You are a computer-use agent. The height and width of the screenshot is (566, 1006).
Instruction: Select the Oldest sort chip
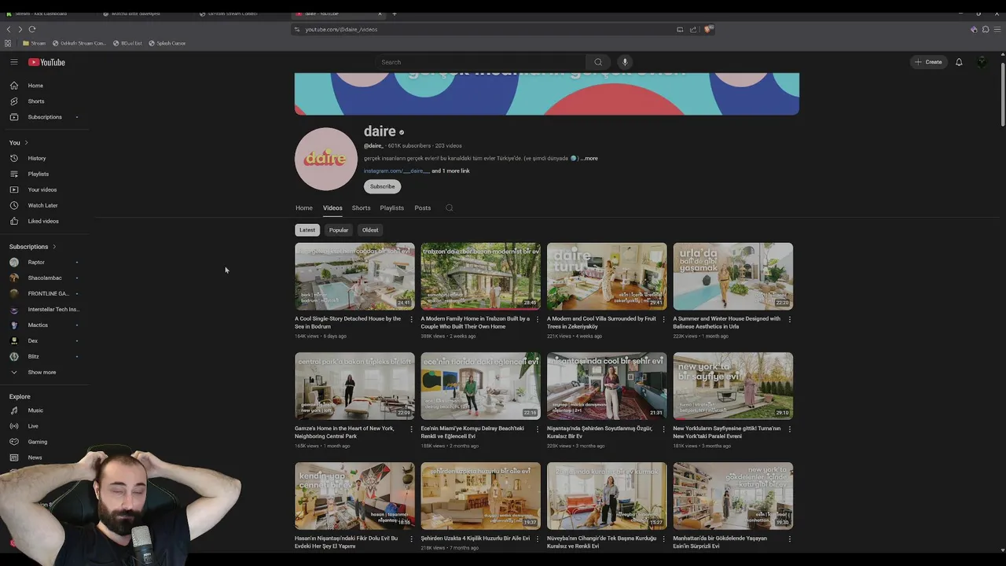coord(370,230)
